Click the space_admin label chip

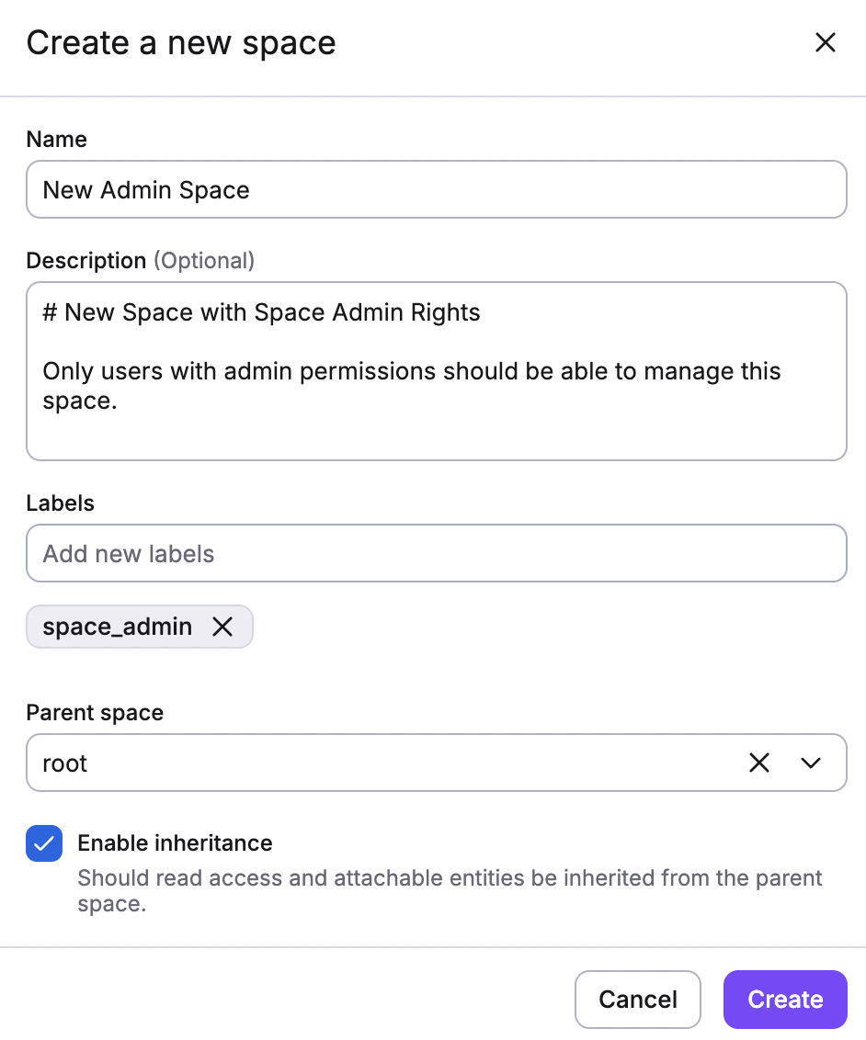pos(117,627)
